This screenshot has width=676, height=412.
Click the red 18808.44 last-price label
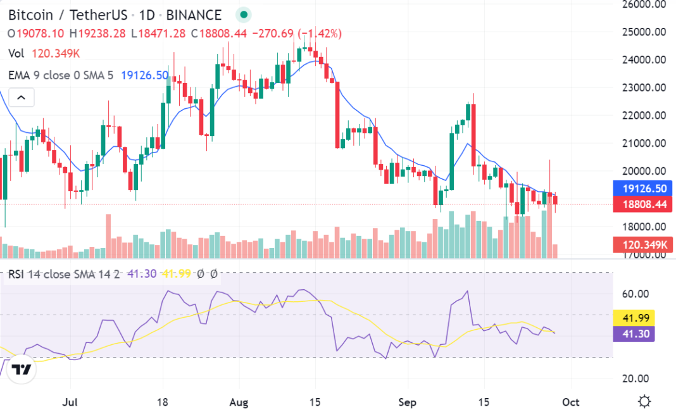[642, 204]
